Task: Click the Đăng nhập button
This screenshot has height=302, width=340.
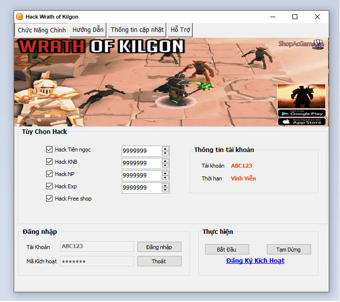Action: pos(159,247)
